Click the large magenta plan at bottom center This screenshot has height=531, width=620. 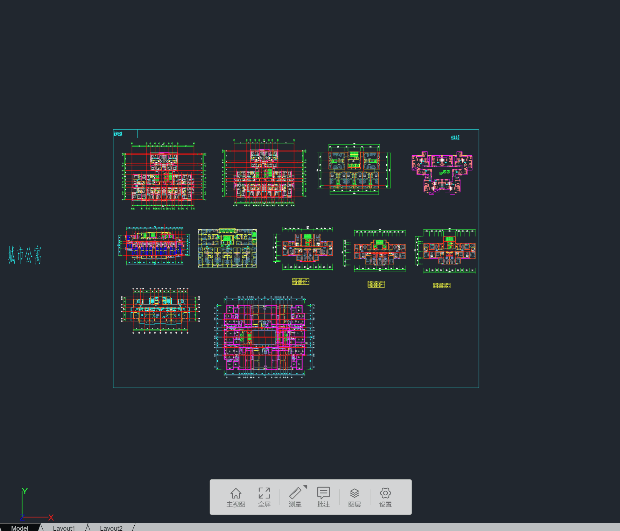click(264, 338)
